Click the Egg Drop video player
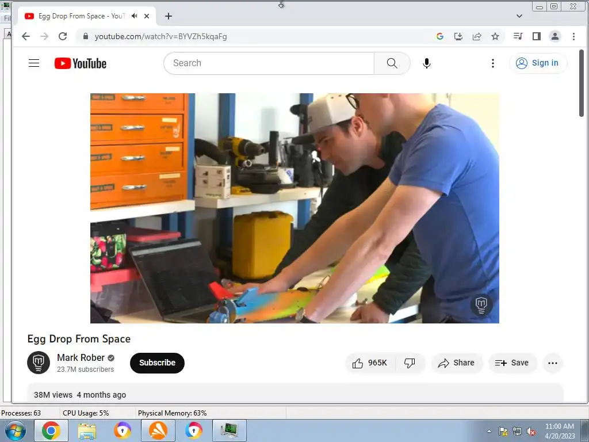 (294, 208)
